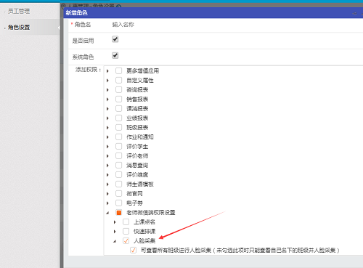Select the 微官网 tree label
363x268 pixels.
[134, 193]
